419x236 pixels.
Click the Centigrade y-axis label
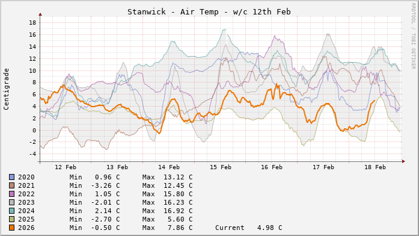pyautogui.click(x=6, y=89)
